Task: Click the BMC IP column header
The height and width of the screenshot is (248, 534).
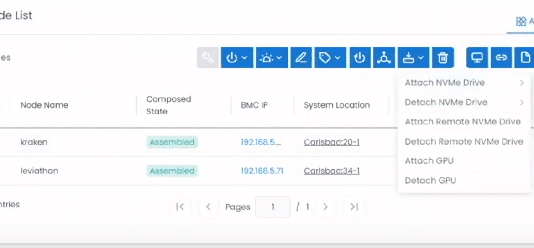Action: [x=254, y=105]
